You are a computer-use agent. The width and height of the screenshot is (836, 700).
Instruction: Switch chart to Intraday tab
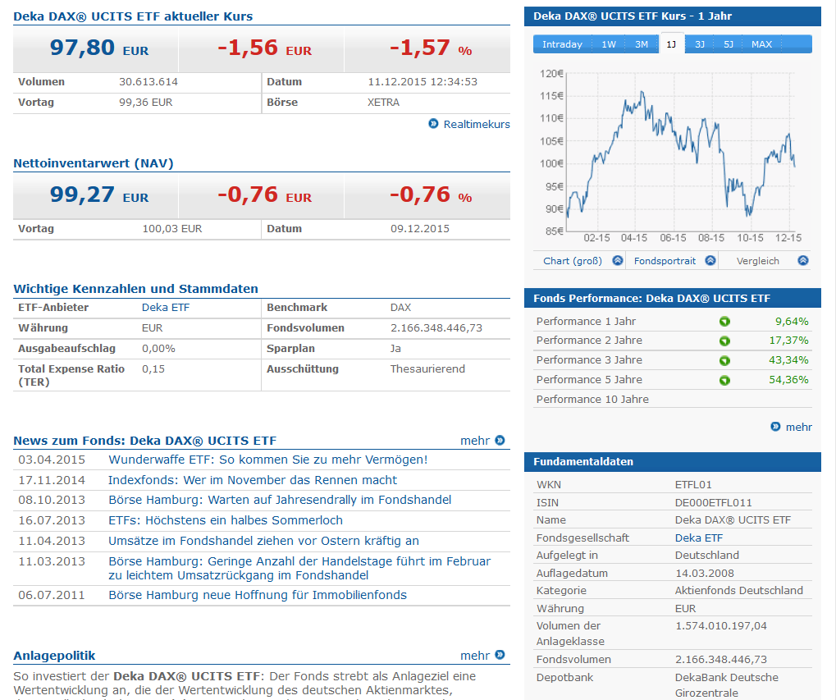tap(562, 44)
